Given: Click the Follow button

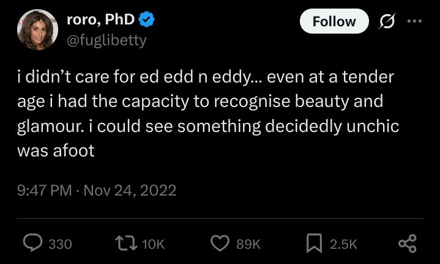Looking at the screenshot, I should [x=334, y=21].
